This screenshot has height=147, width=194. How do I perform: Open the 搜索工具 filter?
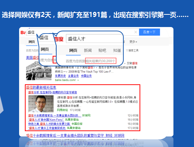pos(132,50)
